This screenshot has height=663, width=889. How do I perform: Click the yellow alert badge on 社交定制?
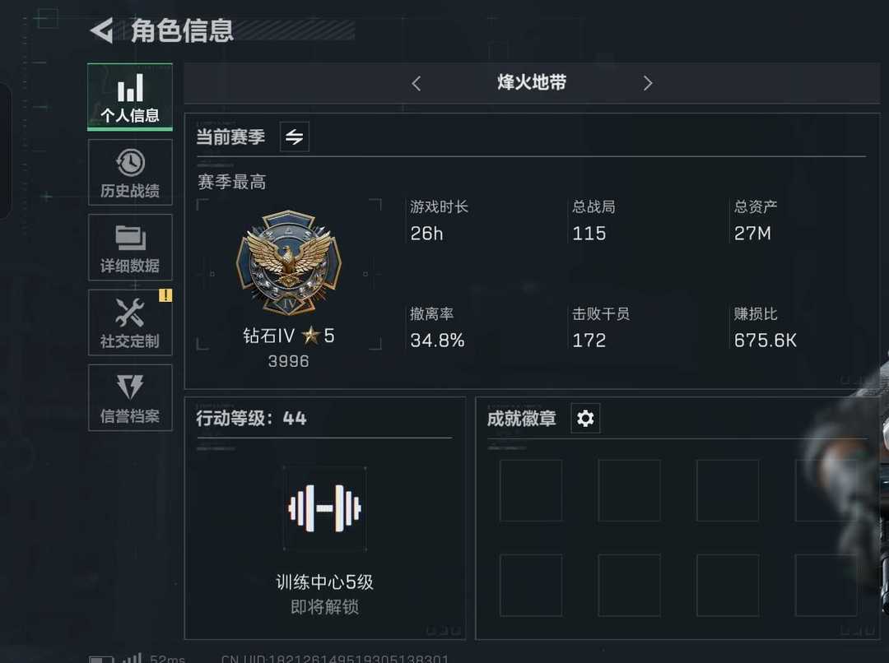click(x=165, y=295)
